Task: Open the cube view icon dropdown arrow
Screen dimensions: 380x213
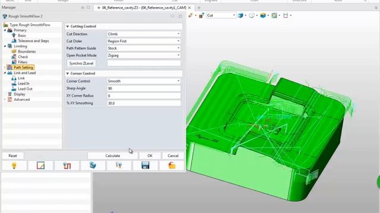Action: coord(245,15)
